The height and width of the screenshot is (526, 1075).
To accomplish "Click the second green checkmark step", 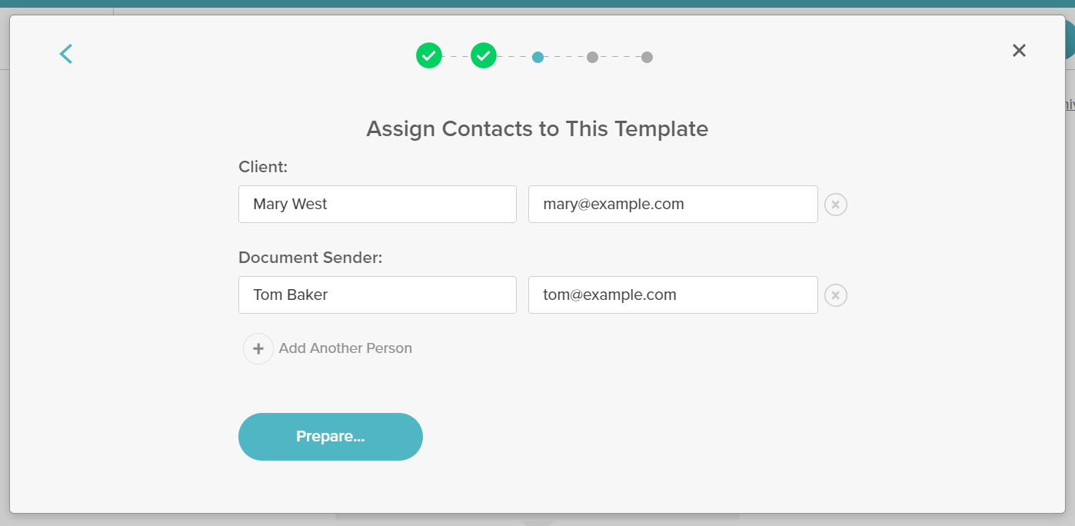I will pos(484,55).
